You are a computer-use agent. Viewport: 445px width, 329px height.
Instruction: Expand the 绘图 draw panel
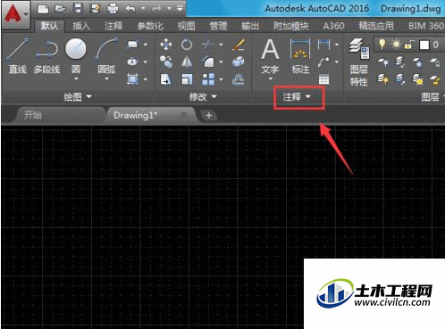pos(78,96)
